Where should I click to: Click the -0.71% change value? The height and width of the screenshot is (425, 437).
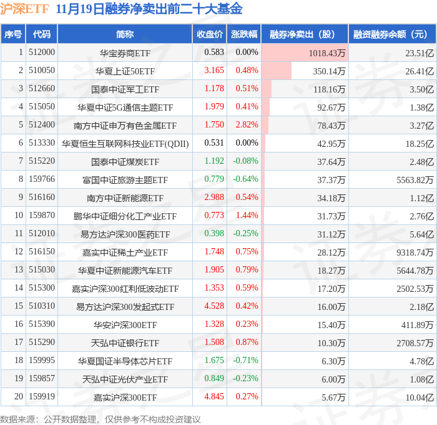click(245, 361)
